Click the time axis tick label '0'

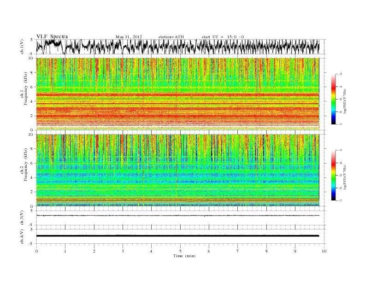[36, 251]
